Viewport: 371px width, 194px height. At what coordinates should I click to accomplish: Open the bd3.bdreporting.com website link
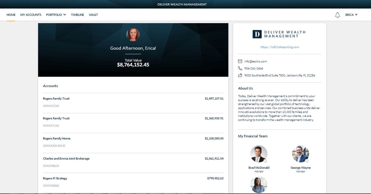[280, 47]
